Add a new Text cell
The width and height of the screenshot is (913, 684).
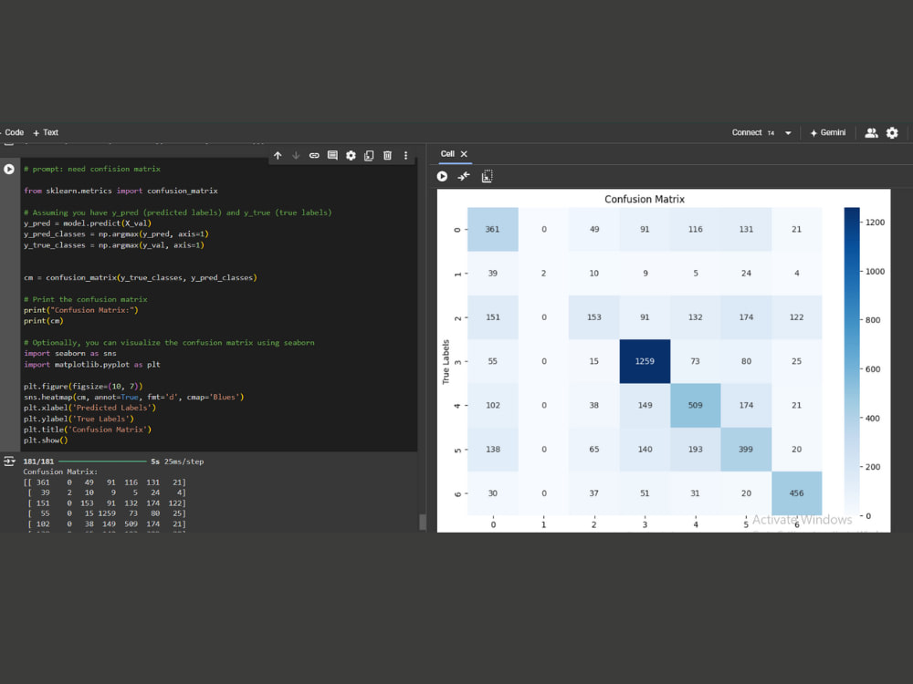click(46, 132)
